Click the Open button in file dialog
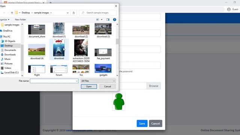The width and height of the screenshot is (240, 135). pos(89,87)
